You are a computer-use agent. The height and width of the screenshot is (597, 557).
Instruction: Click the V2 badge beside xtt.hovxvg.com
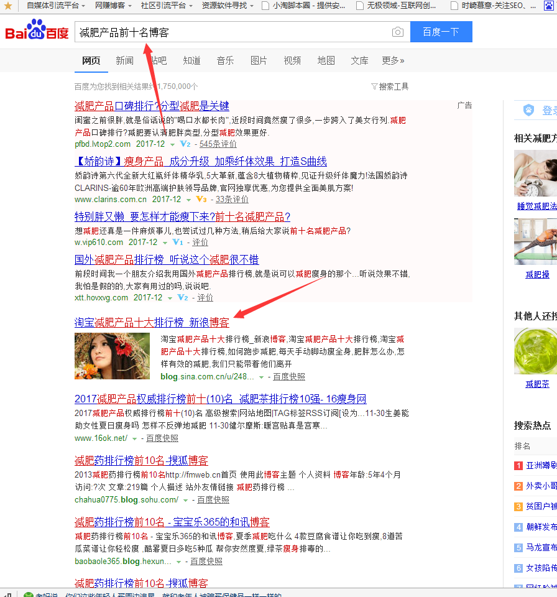point(183,297)
